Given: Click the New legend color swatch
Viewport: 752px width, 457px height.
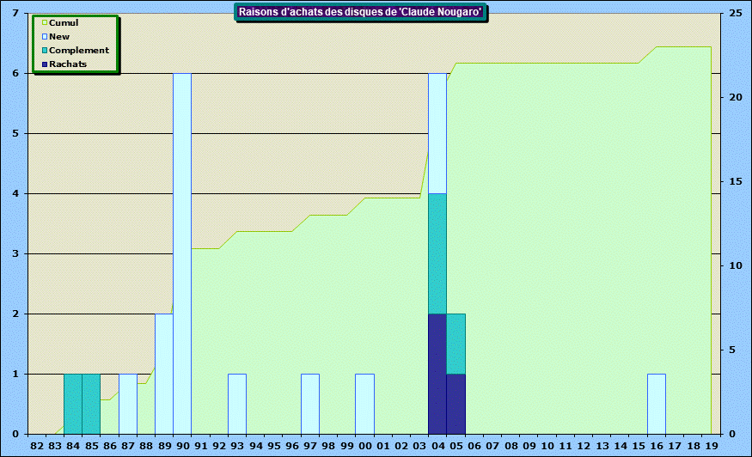Looking at the screenshot, I should pos(45,37).
